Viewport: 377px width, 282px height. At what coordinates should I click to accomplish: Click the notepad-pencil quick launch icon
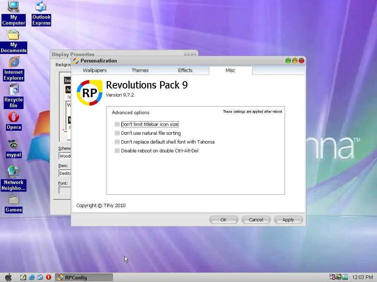[23, 277]
